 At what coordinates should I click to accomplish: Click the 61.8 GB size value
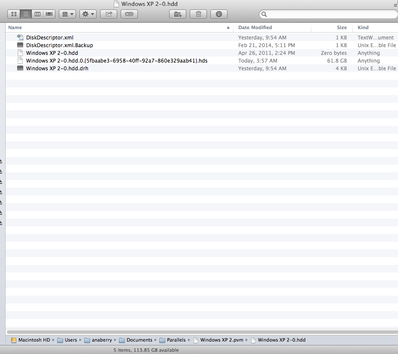337,60
